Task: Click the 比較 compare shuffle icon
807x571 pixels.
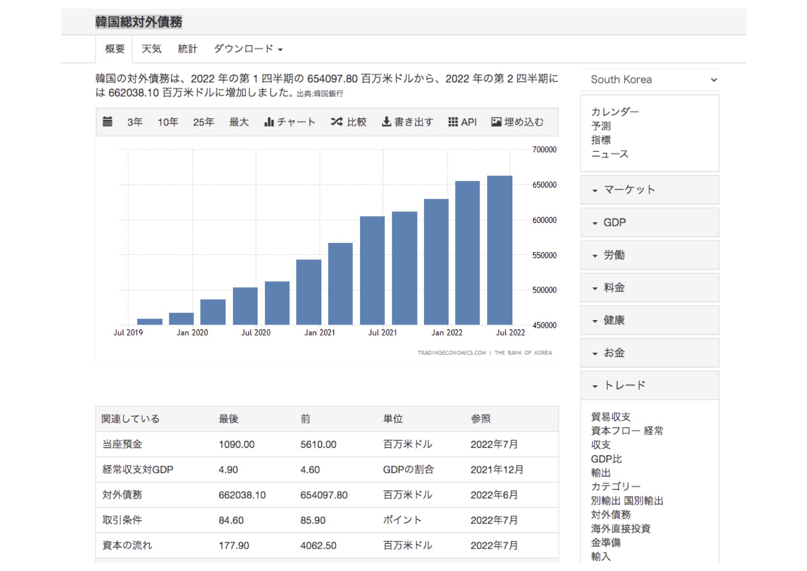Action: click(x=337, y=122)
